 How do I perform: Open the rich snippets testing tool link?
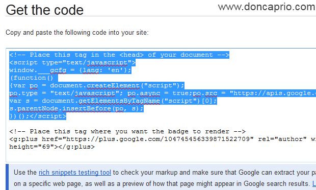(x=75, y=173)
